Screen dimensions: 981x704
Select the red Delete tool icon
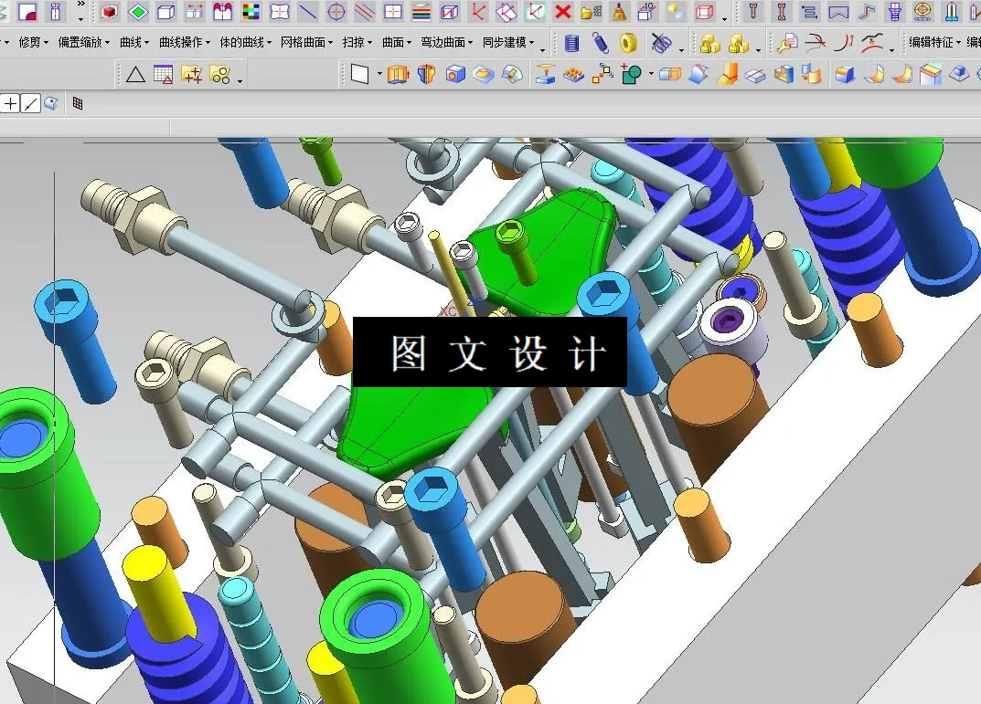(561, 13)
